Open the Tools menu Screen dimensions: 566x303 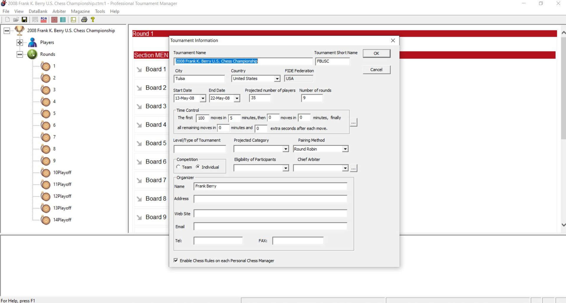coord(100,11)
